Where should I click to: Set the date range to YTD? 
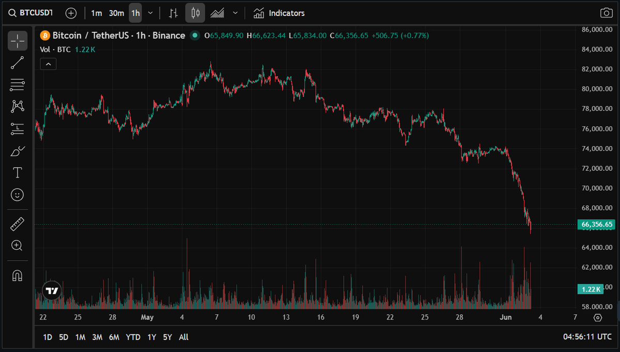[x=133, y=337]
